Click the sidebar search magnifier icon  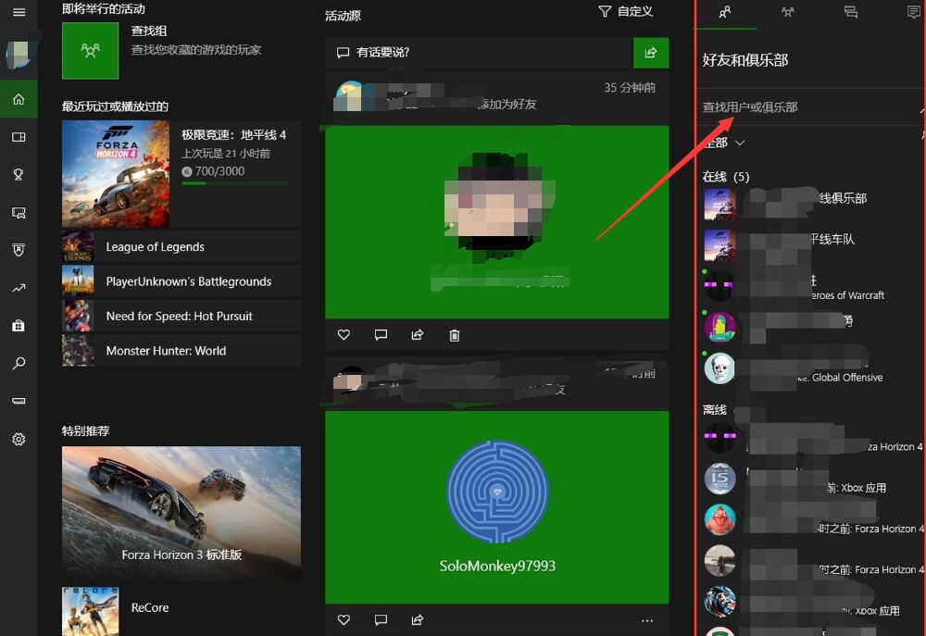point(19,363)
